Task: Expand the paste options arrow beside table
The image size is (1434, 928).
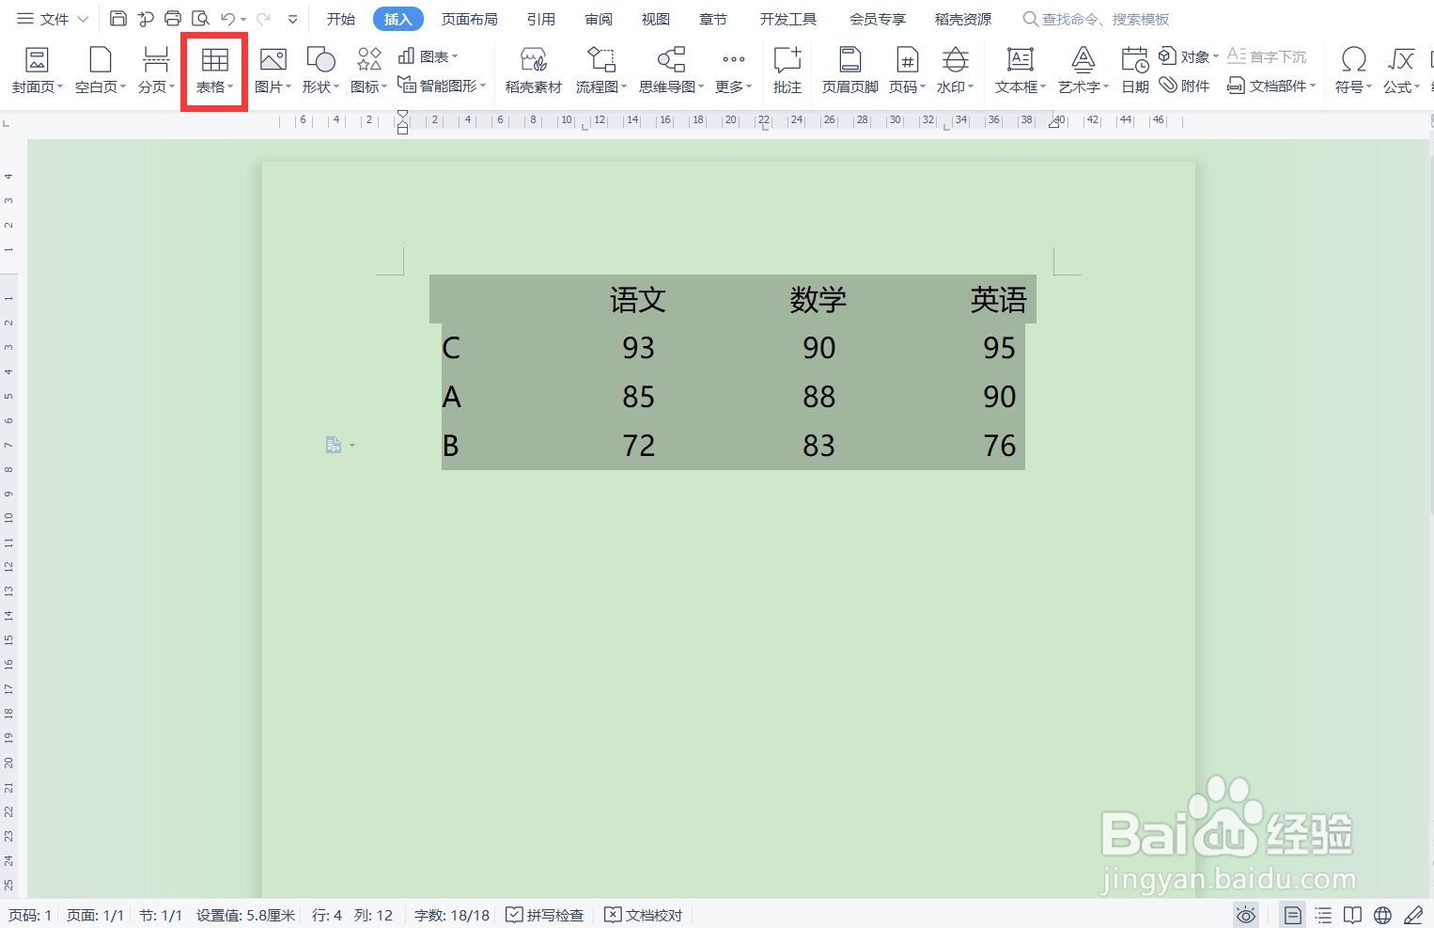Action: click(x=352, y=445)
